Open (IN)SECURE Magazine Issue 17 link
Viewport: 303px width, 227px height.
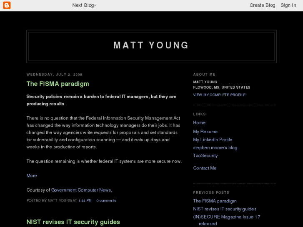[227, 217]
